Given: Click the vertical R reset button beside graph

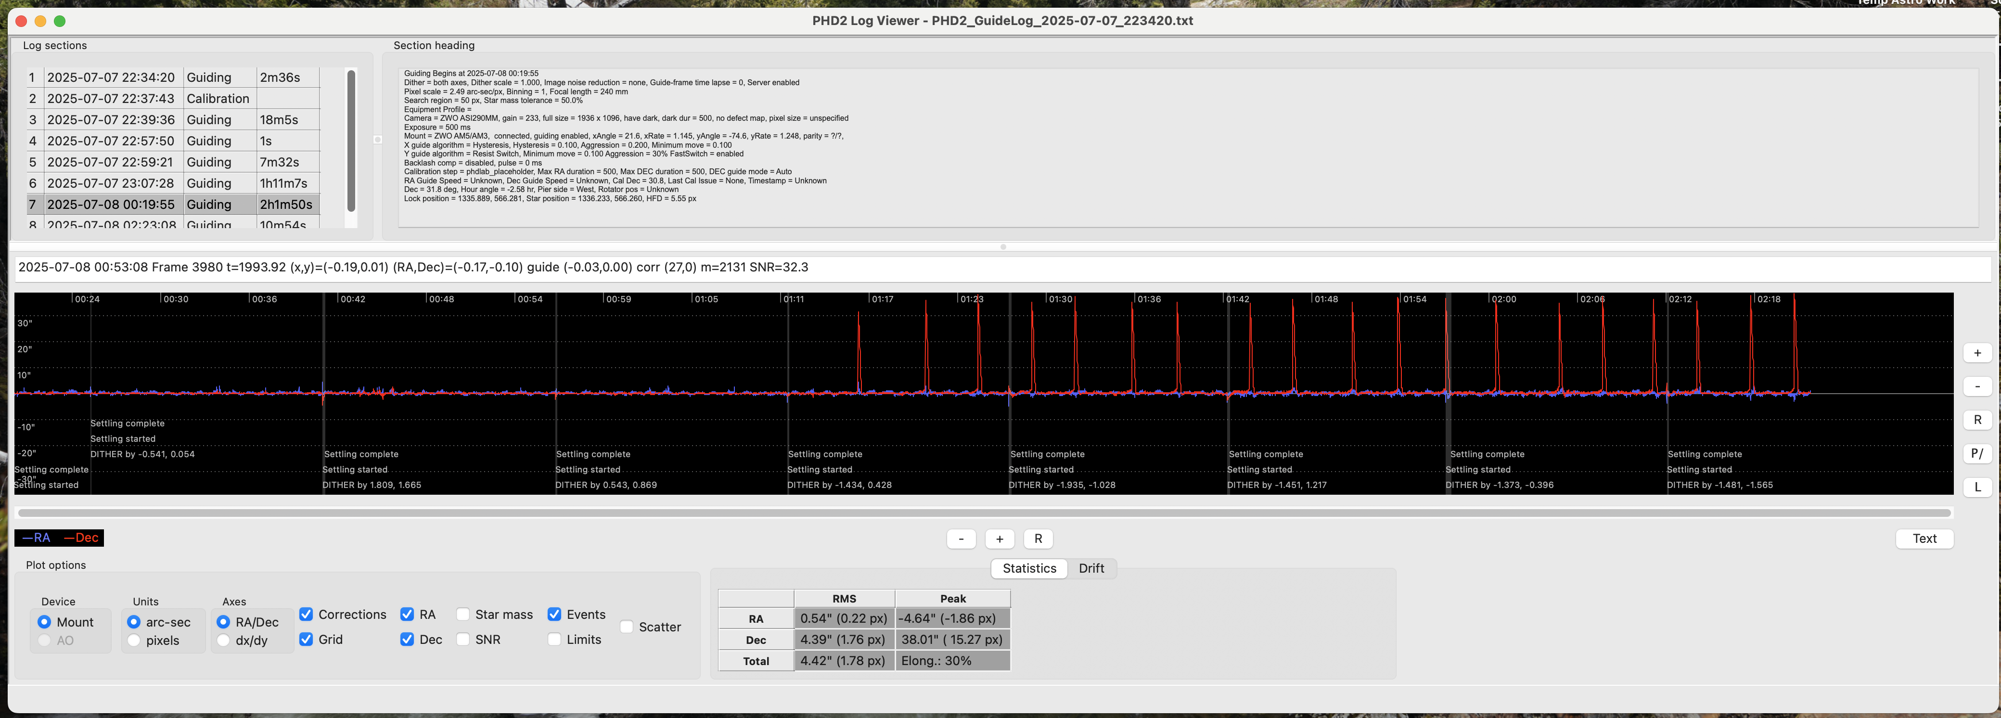Looking at the screenshot, I should (1977, 420).
